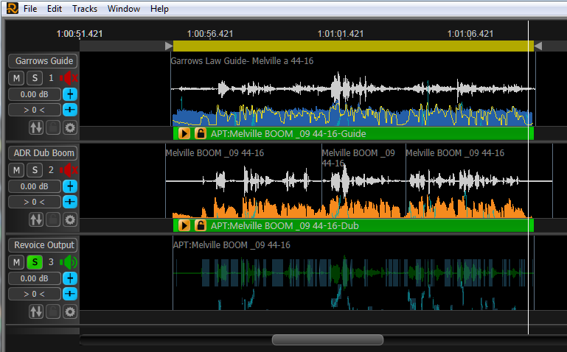Open the Tracks menu

click(x=85, y=9)
